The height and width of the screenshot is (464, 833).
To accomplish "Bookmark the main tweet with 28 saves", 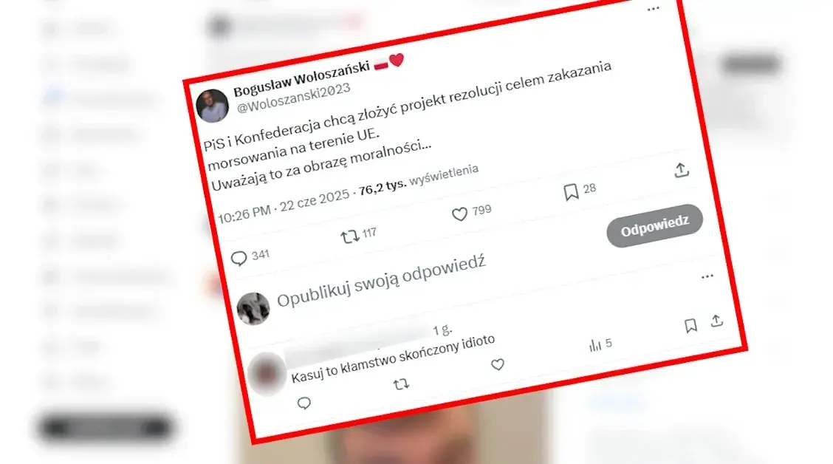I will click(x=571, y=192).
